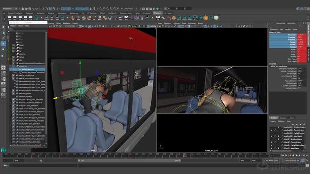Click the time slider ruler
This screenshot has width=310, height=174.
[x=127, y=156]
